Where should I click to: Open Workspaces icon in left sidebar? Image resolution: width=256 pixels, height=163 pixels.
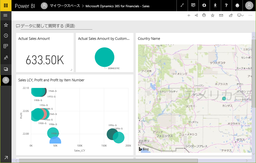tap(6, 69)
